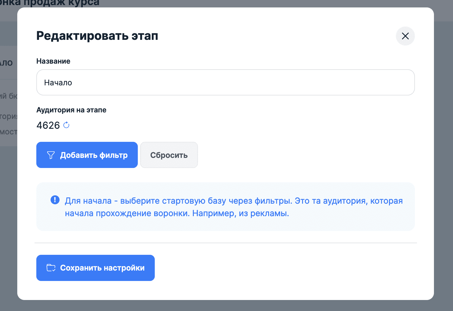The width and height of the screenshot is (453, 311).
Task: Click the Название field label
Action: (53, 61)
